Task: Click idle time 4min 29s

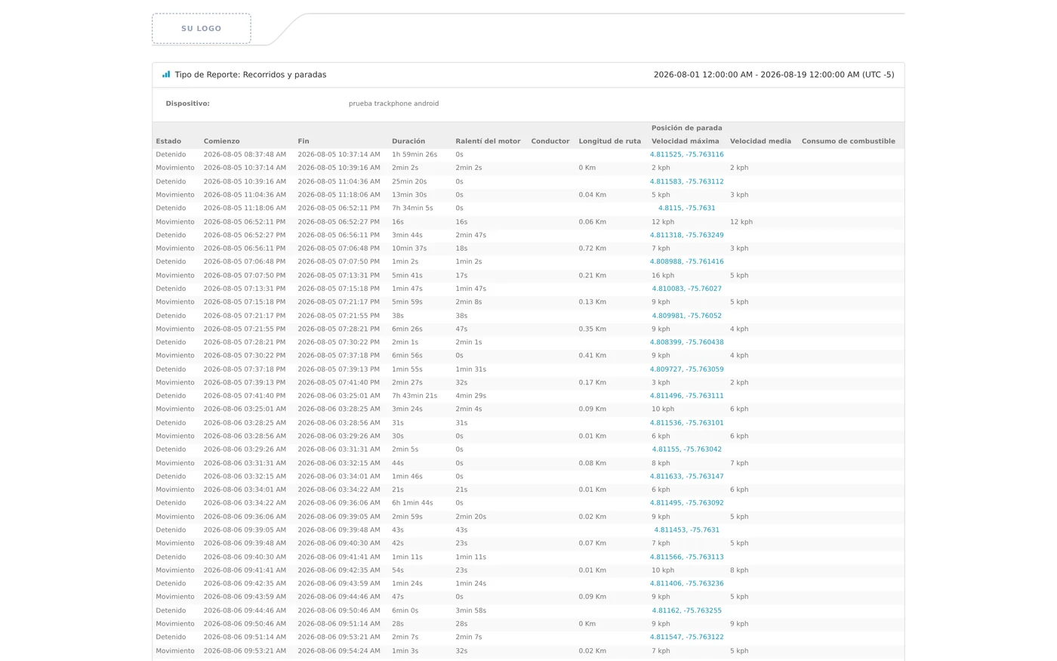Action: (x=471, y=396)
